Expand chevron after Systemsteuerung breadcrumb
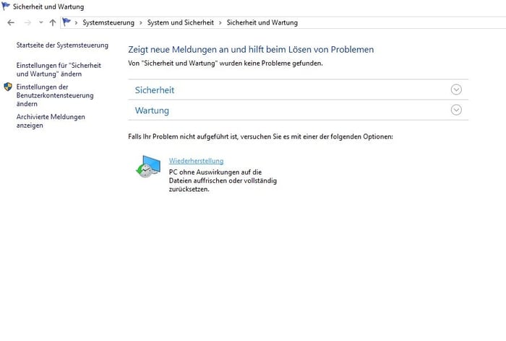506x341 pixels. click(x=141, y=23)
